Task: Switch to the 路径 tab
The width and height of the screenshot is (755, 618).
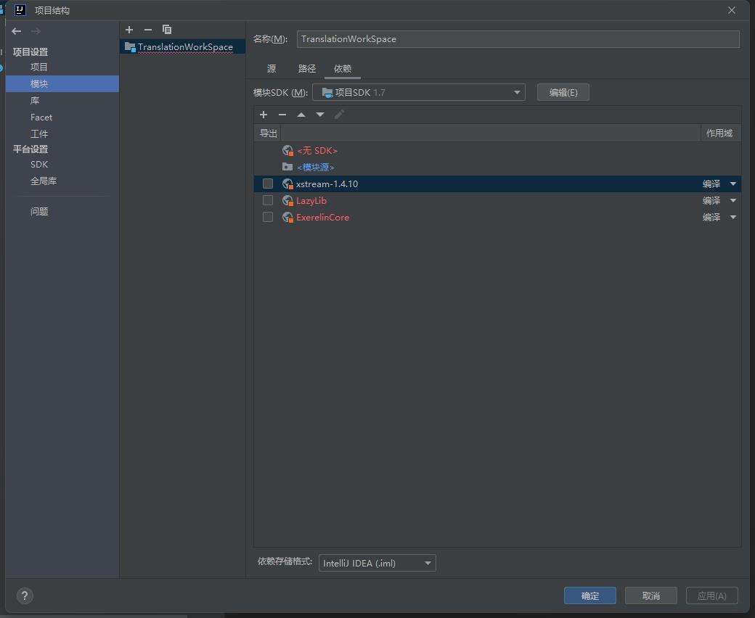Action: 307,68
